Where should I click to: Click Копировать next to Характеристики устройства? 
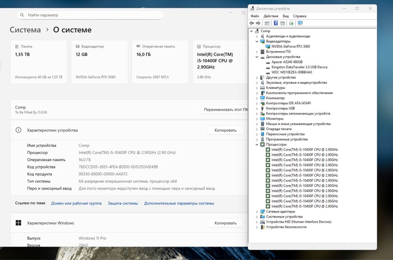[225, 130]
